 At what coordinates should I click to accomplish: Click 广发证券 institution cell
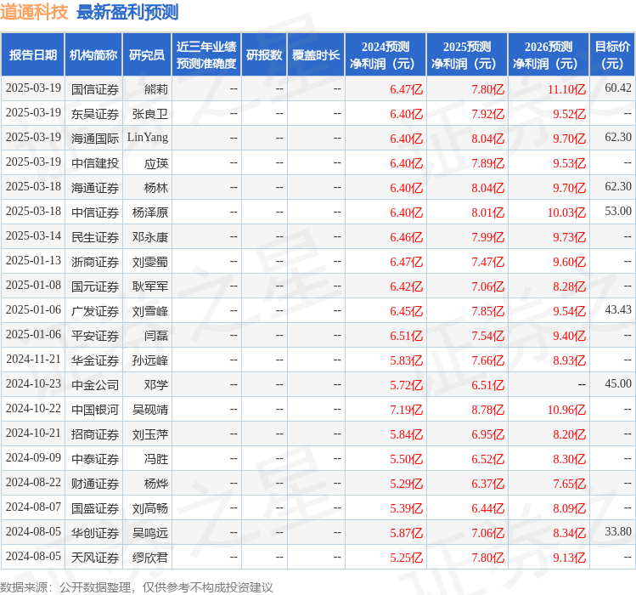[x=95, y=311]
